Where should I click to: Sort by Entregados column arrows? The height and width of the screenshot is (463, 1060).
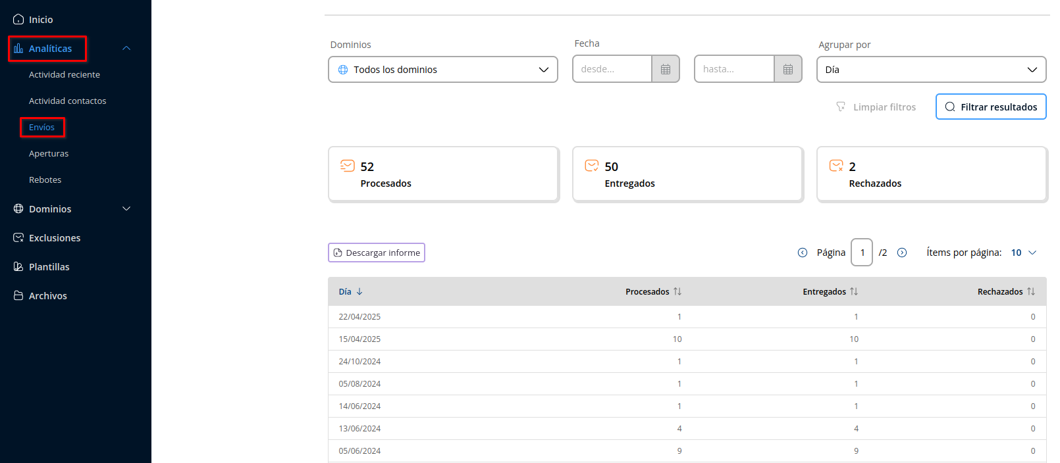click(x=854, y=291)
